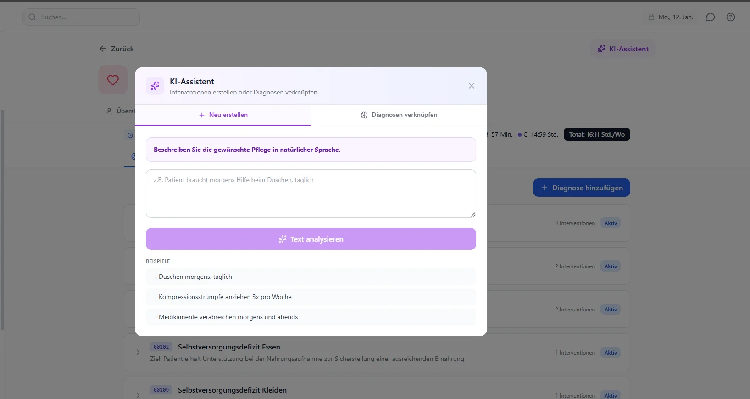Select example Medikamente verabreichen morgens und abends
750x399 pixels.
coord(311,317)
